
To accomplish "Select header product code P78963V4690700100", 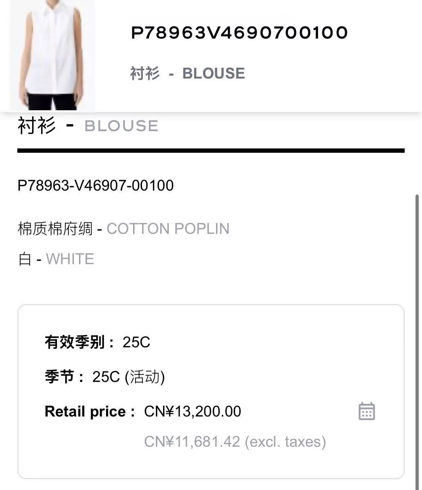I will pos(239,32).
